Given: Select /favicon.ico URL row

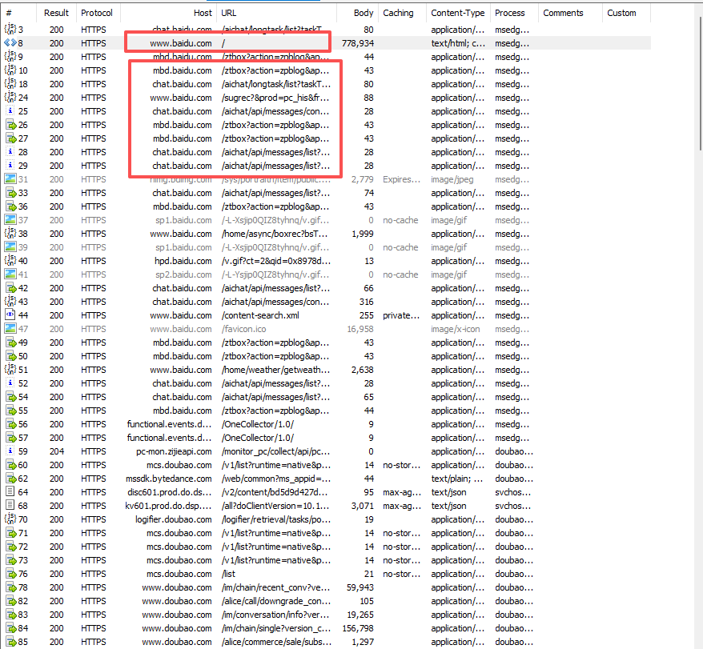Looking at the screenshot, I should point(243,329).
